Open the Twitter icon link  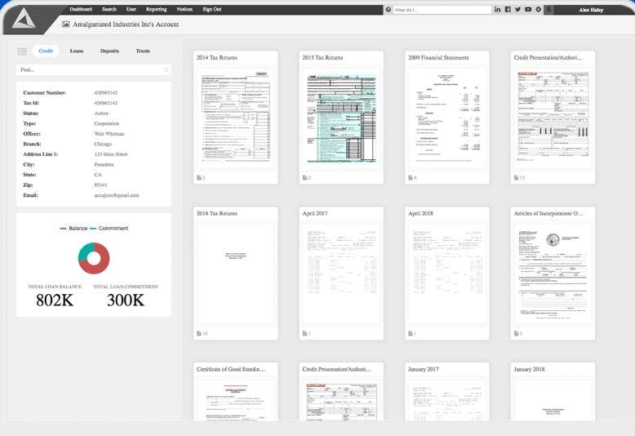point(518,9)
